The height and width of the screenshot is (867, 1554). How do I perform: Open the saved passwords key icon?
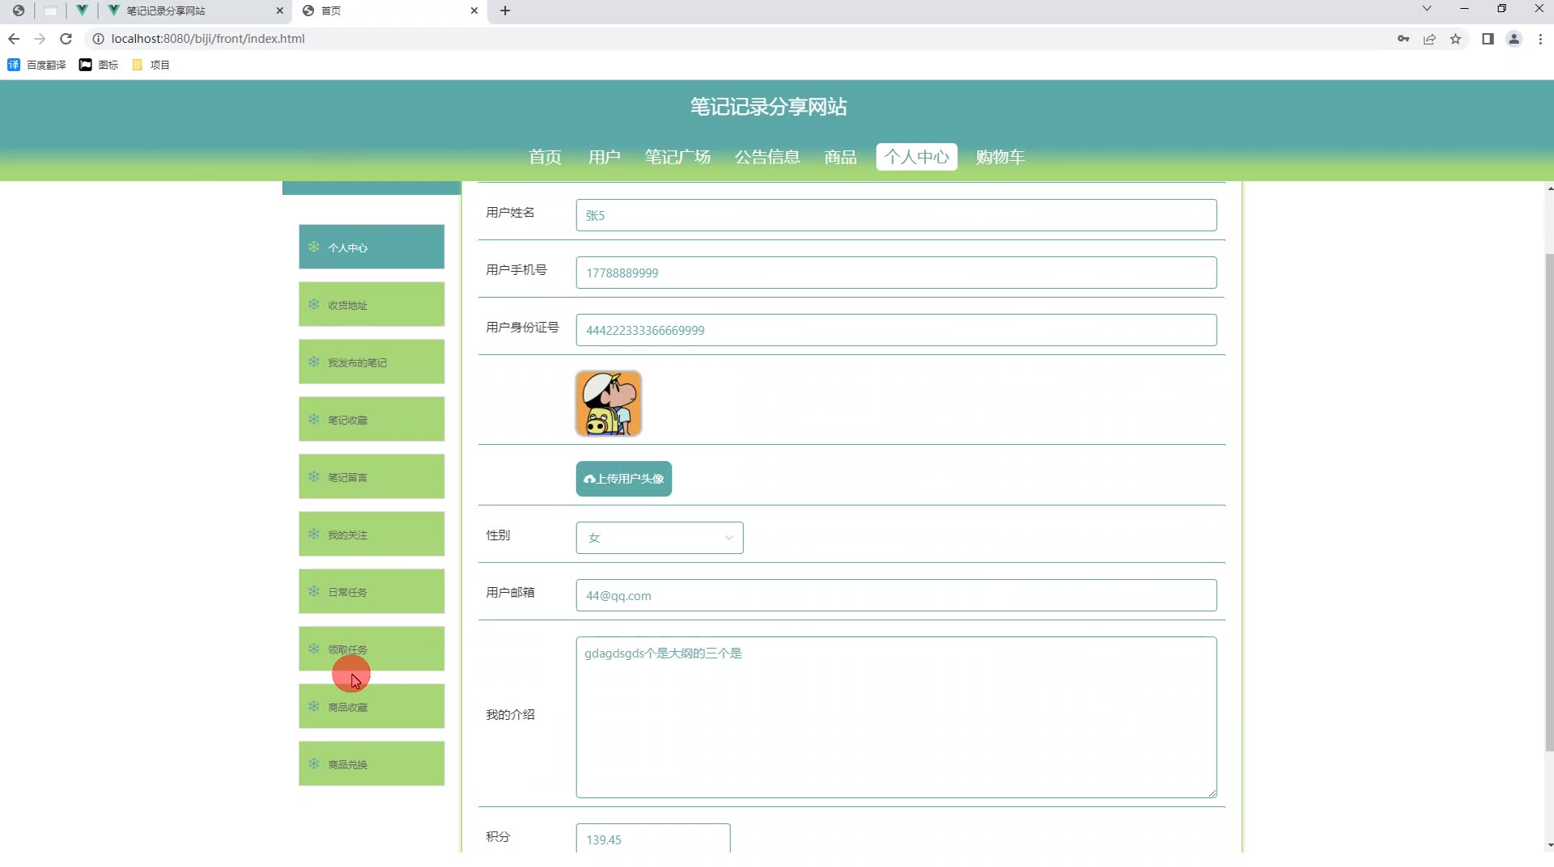[x=1403, y=39]
